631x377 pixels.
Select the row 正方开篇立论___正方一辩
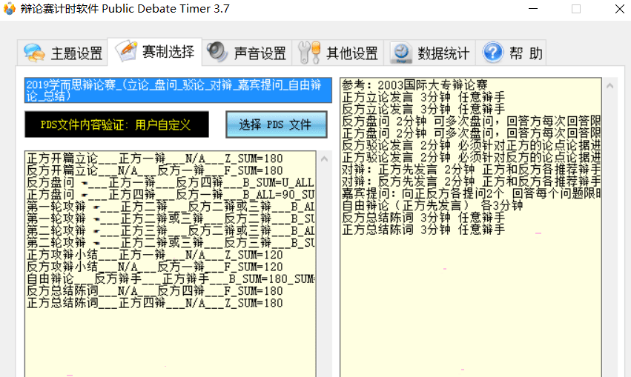[155, 159]
